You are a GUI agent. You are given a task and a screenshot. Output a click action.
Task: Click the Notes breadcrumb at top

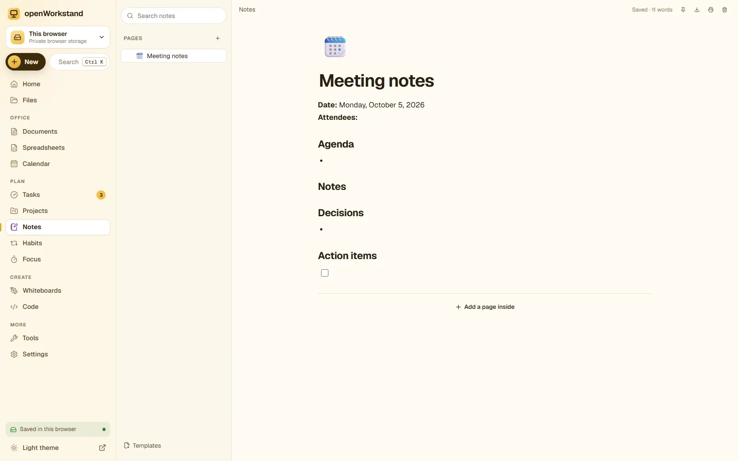click(x=247, y=10)
